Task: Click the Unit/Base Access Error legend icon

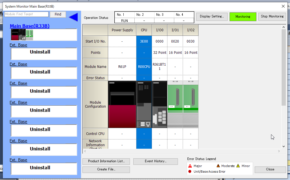Action: [190, 172]
